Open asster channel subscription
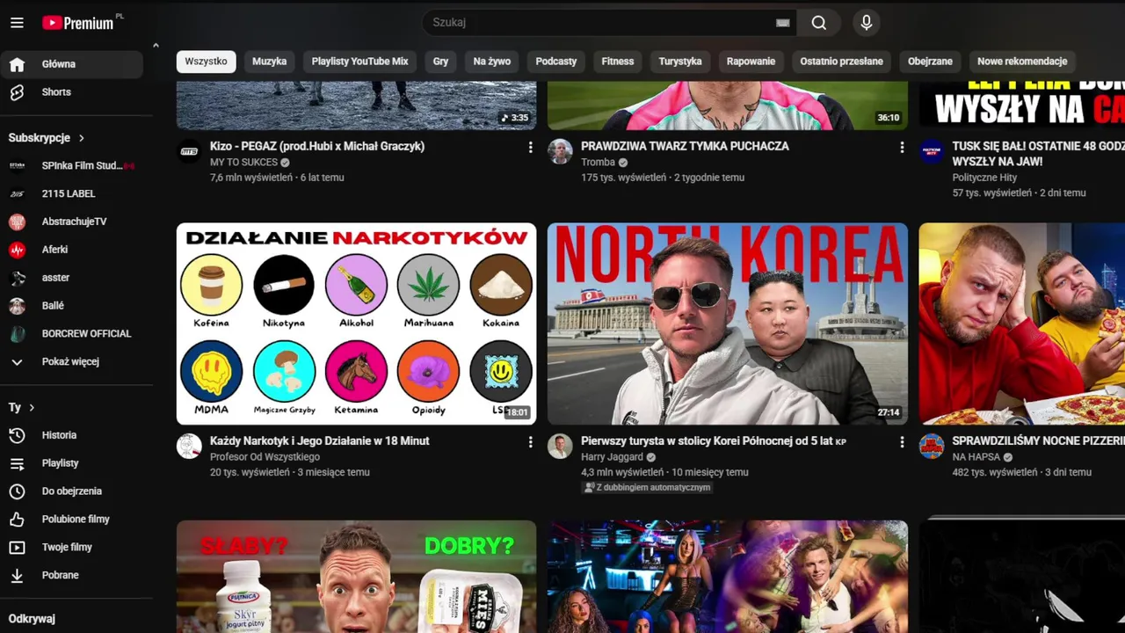Screen dimensions: 1125x633 click(x=72, y=278)
